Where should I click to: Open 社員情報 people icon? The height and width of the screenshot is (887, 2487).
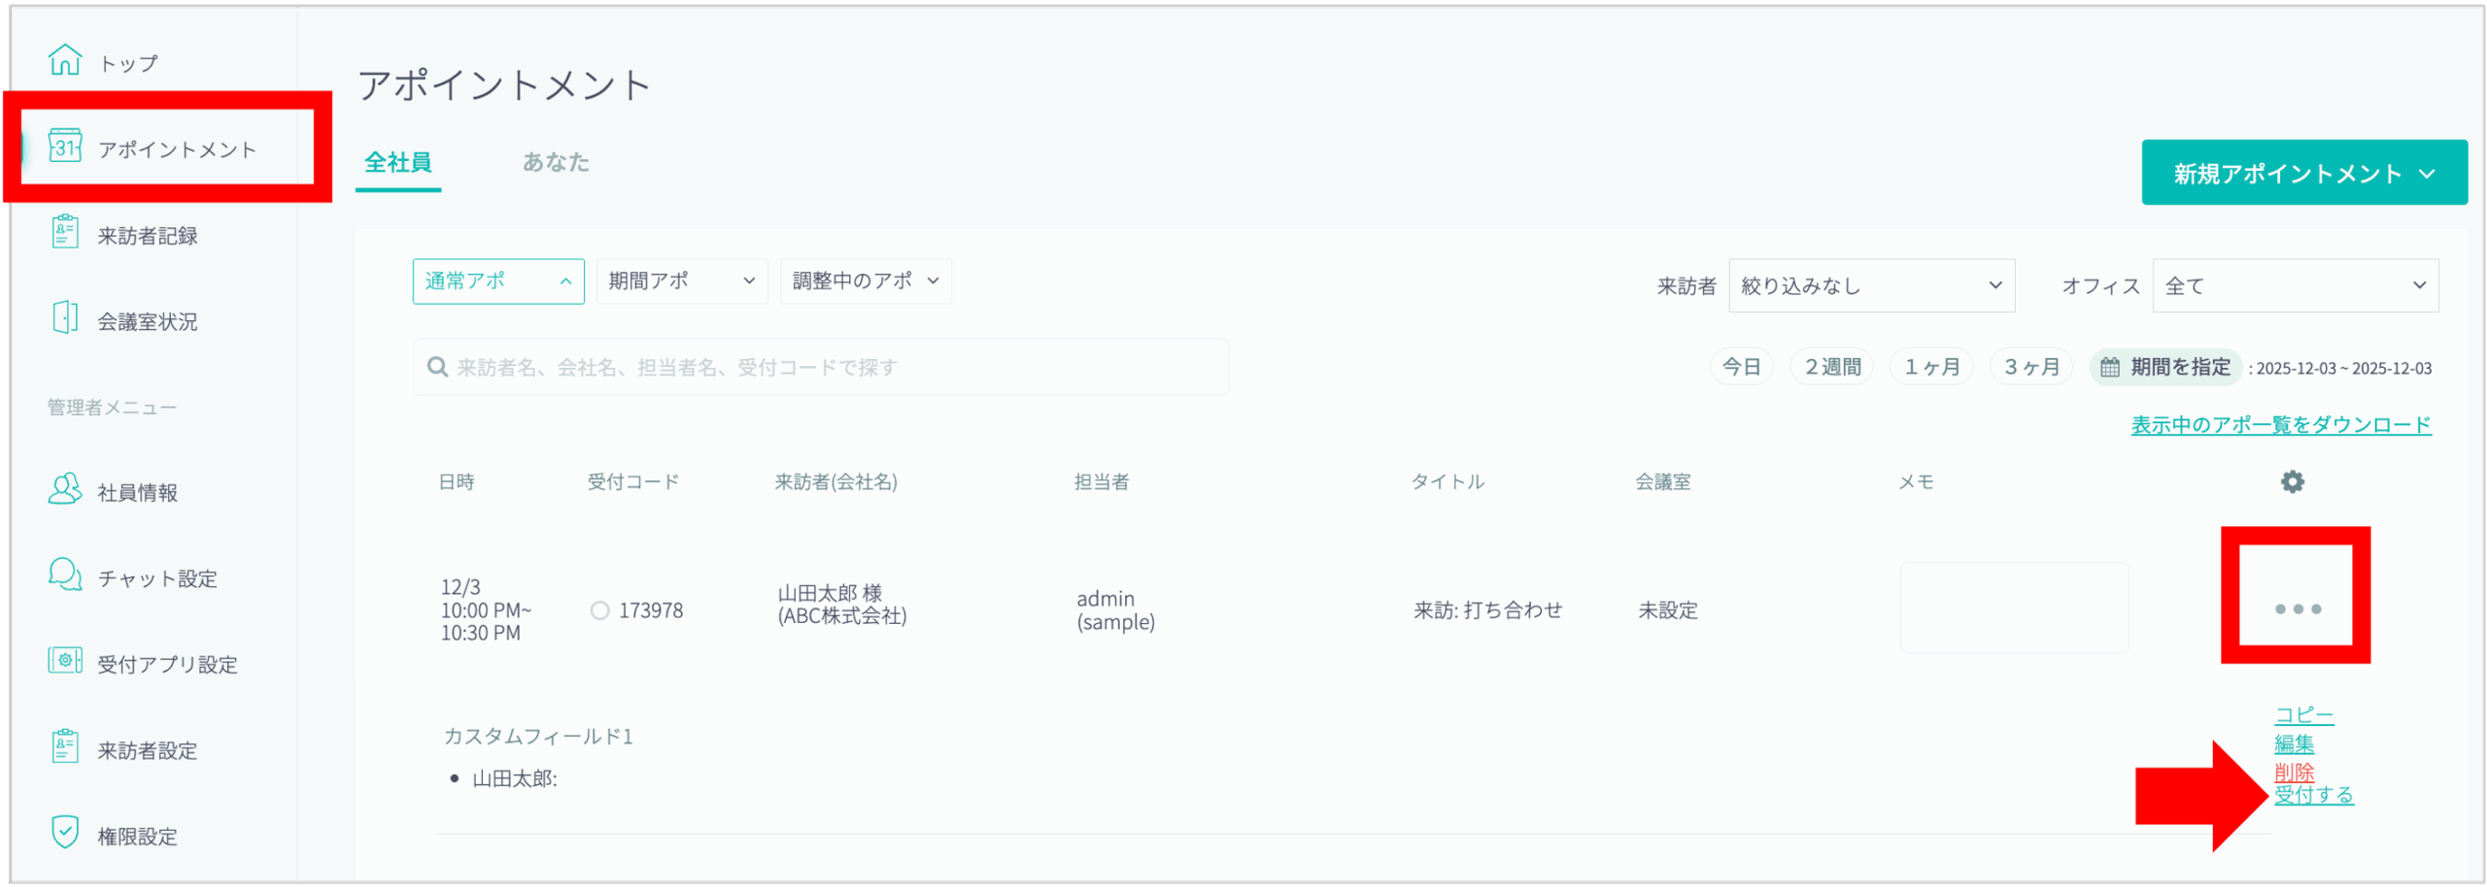(65, 490)
